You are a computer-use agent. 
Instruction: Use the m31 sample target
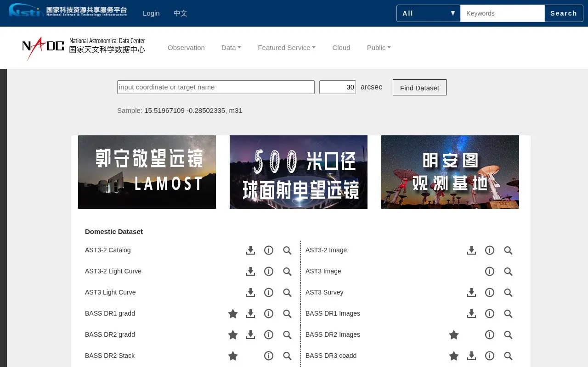coord(236,111)
